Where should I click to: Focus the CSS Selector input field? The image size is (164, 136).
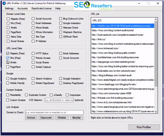[x=59, y=100]
